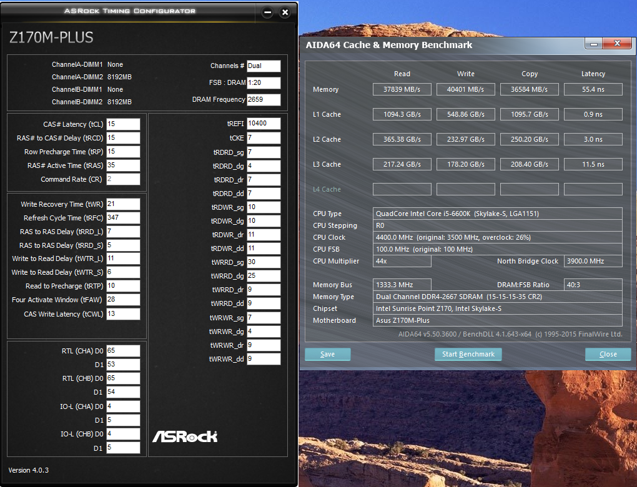The image size is (637, 487).
Task: Click the ChannelA-DIMM2 8192MB entry
Action: click(91, 77)
